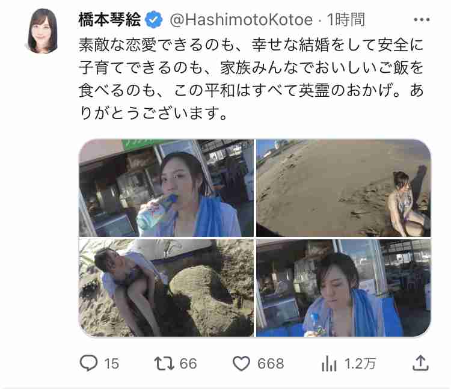
Task: Click the retweet arrows icon
Action: (164, 363)
